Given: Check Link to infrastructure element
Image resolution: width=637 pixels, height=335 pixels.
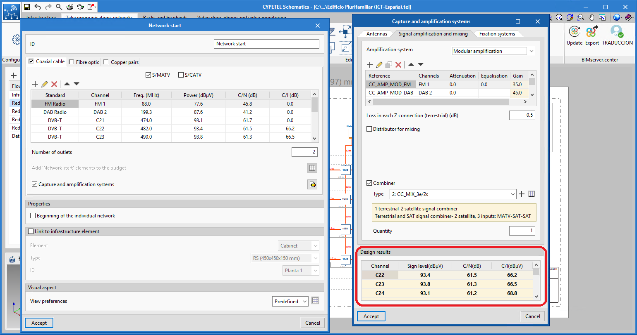Looking at the screenshot, I should pyautogui.click(x=31, y=231).
